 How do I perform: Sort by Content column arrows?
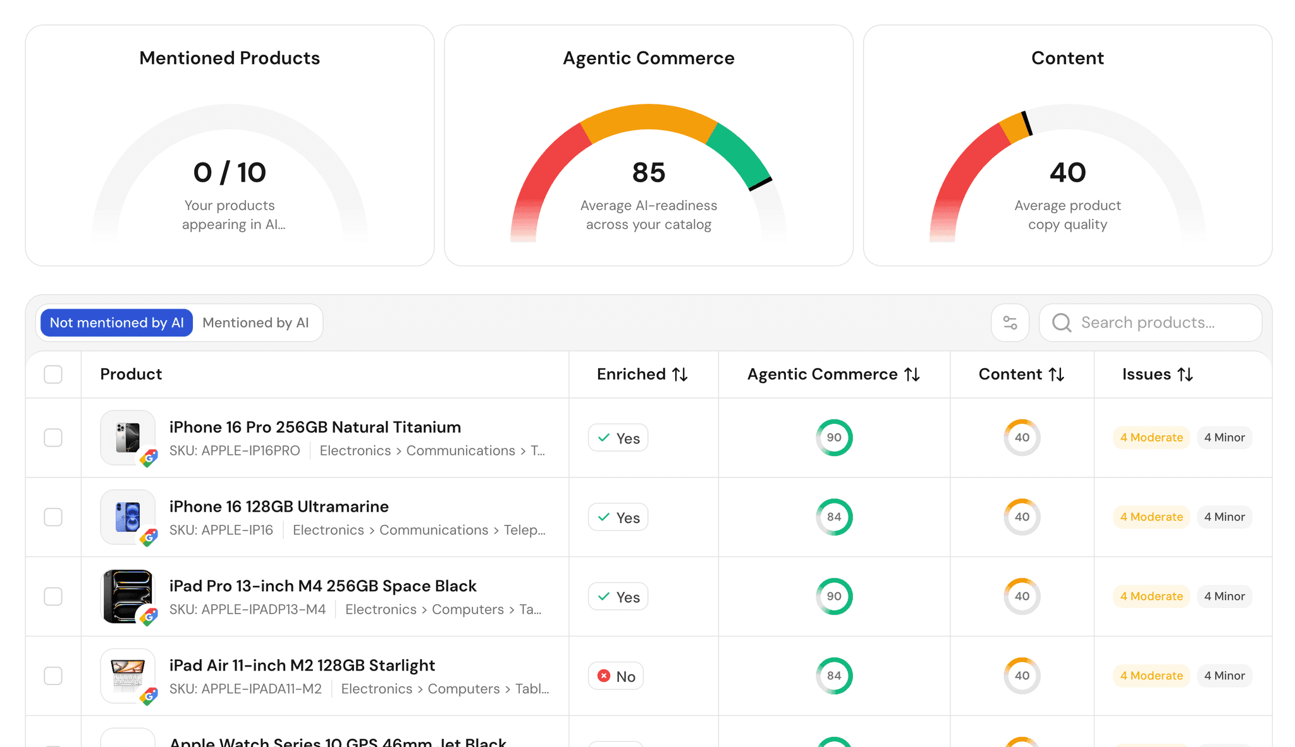[x=1057, y=374]
